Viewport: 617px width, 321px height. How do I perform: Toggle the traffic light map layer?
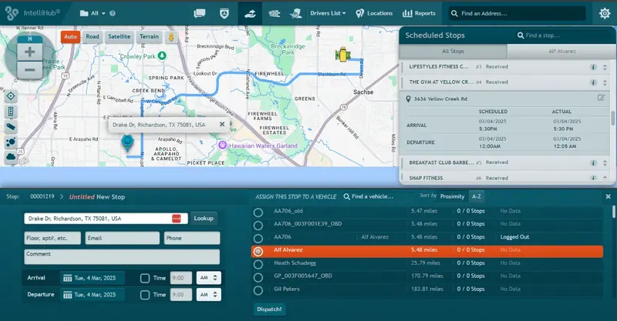11,112
